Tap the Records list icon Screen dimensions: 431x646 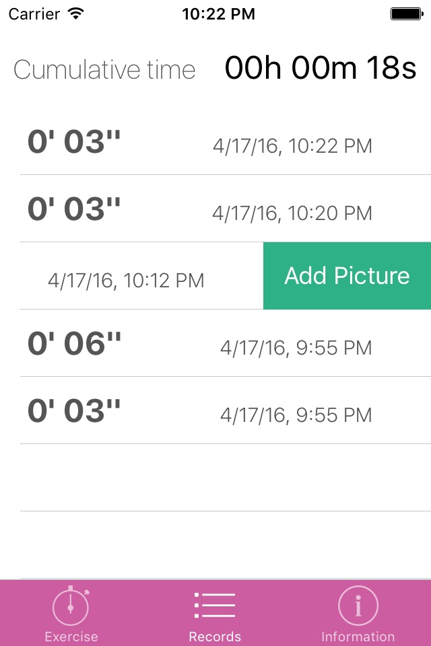click(215, 606)
